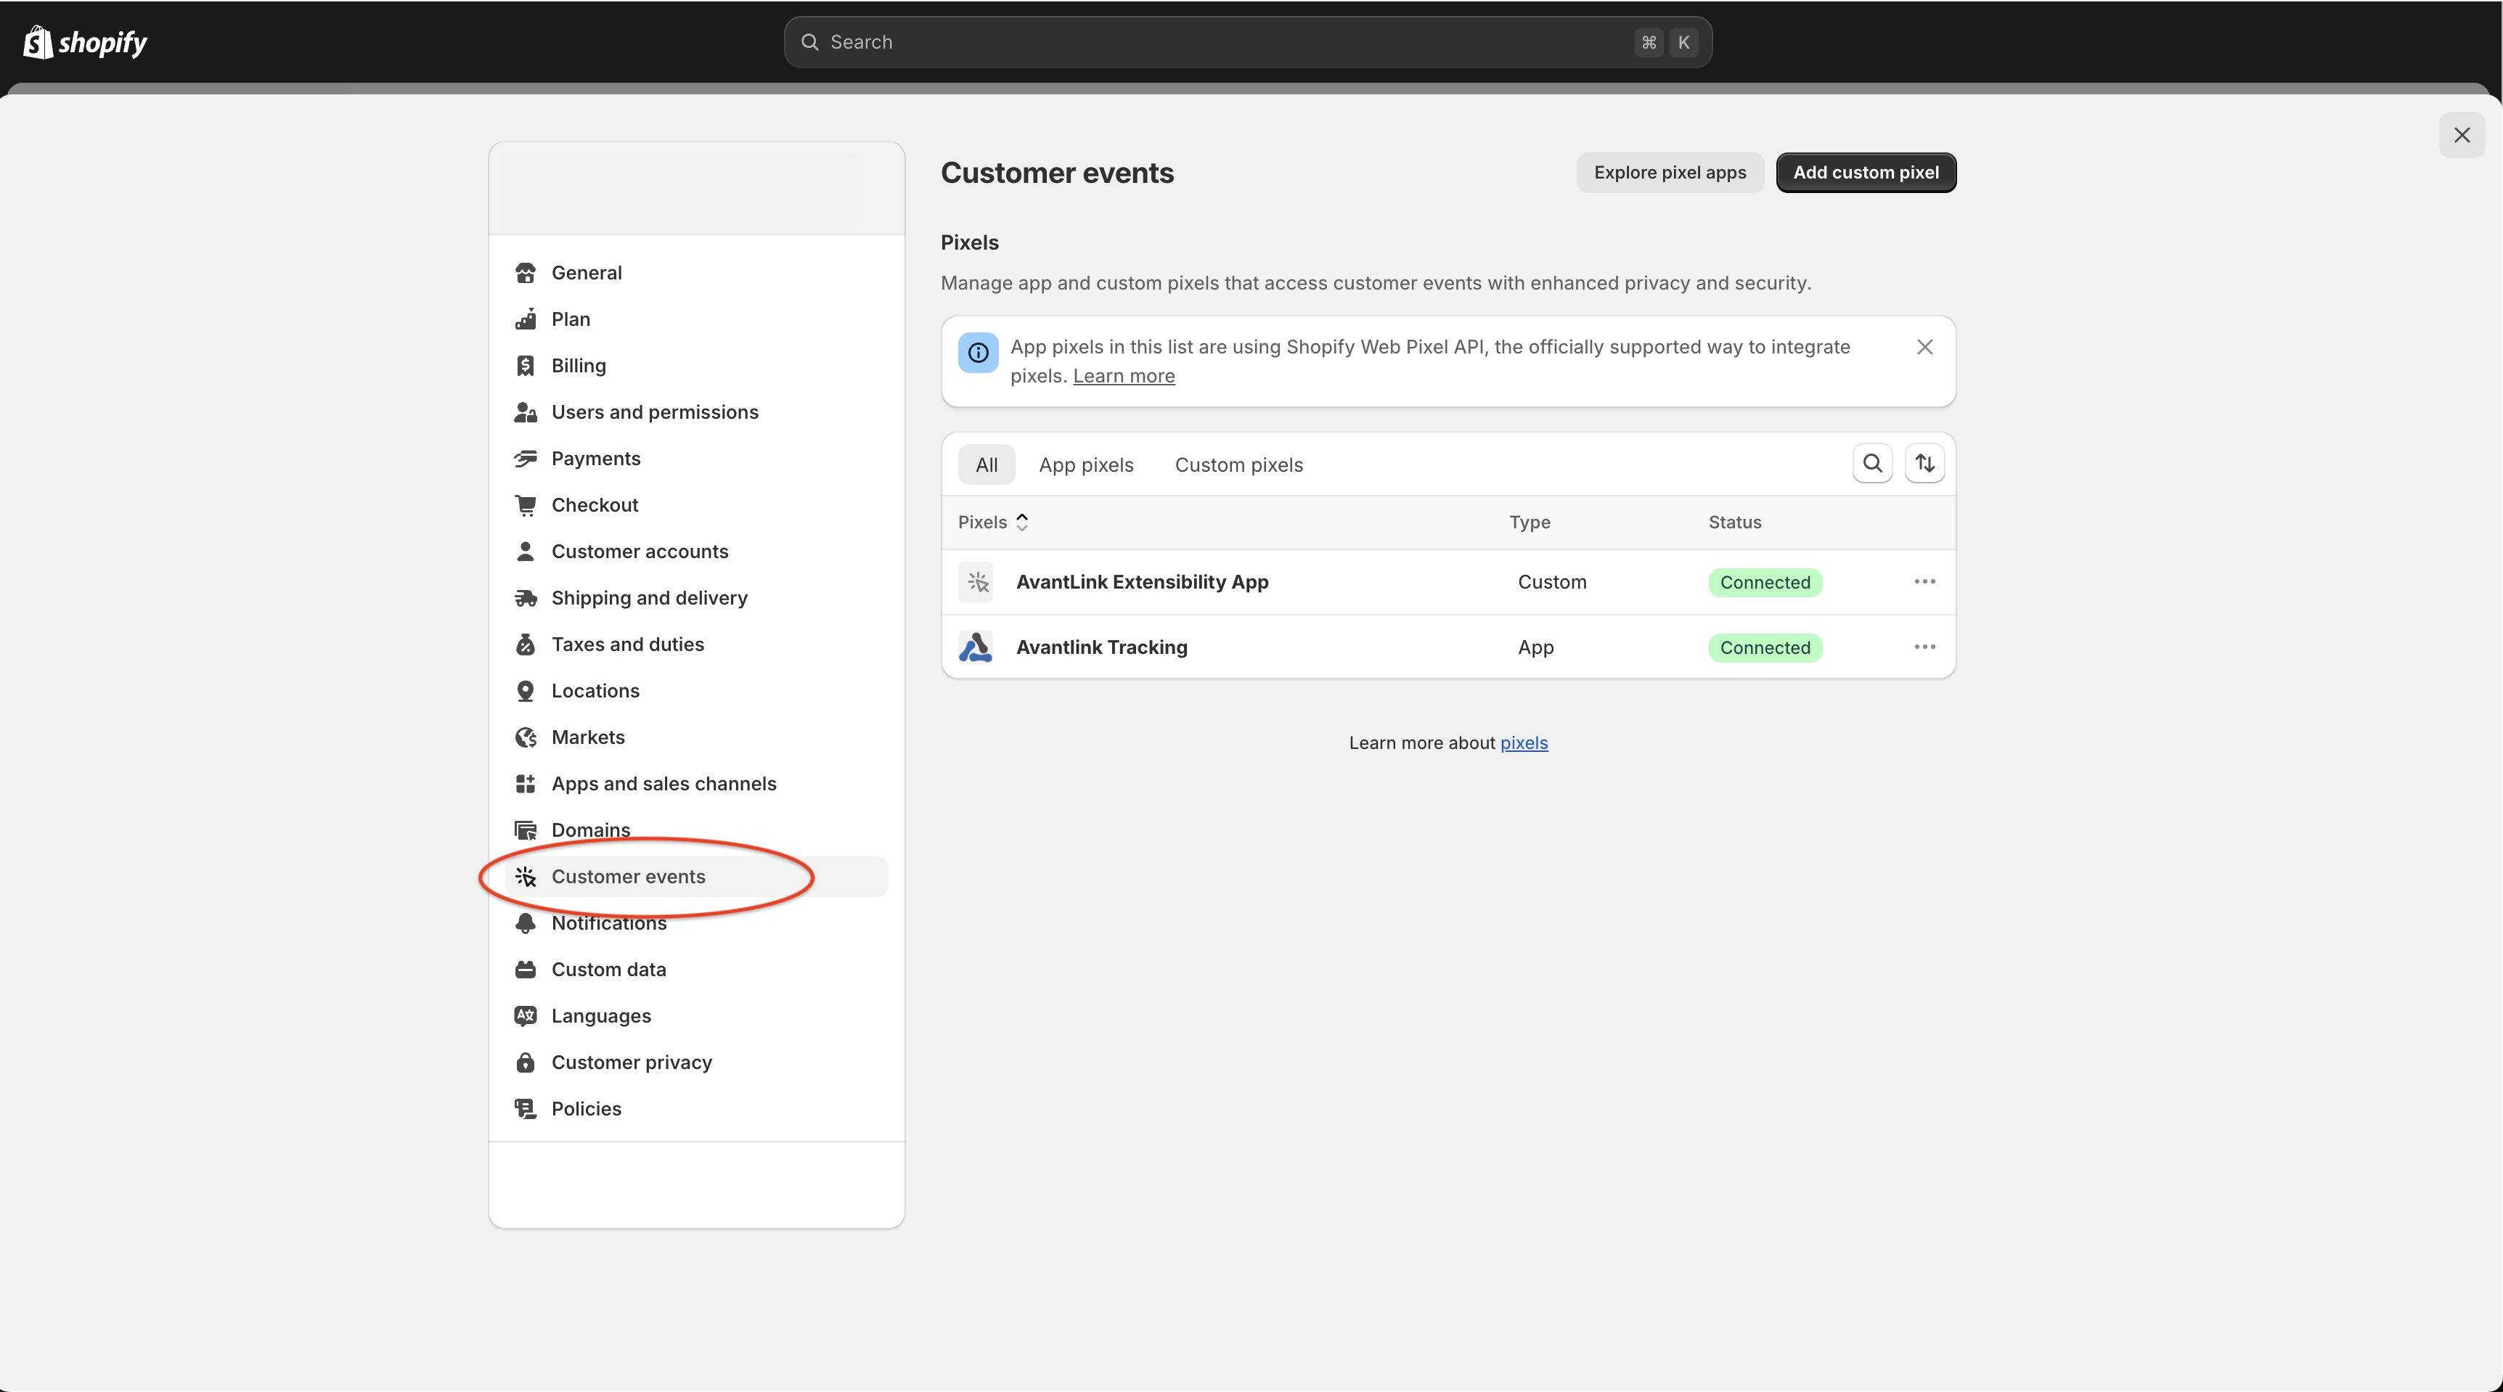This screenshot has height=1392, width=2503.
Task: Close the settings panel
Action: pyautogui.click(x=2461, y=135)
